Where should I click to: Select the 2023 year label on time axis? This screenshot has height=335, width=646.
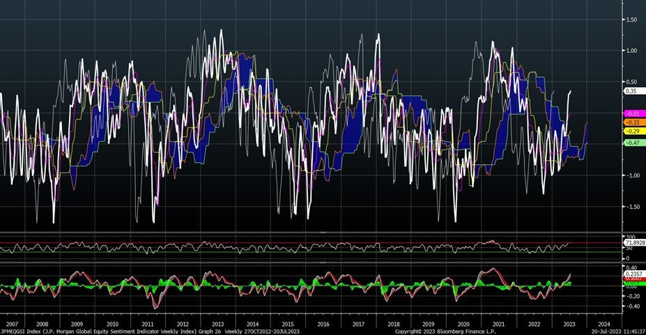point(569,325)
